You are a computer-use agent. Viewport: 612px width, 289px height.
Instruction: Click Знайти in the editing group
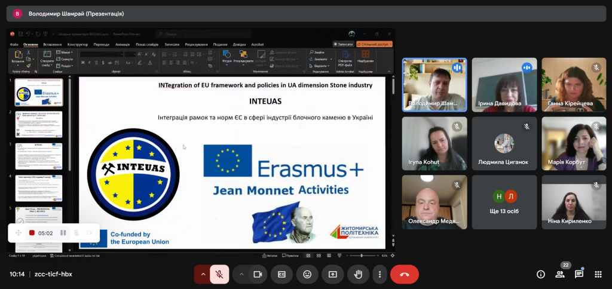(x=317, y=53)
